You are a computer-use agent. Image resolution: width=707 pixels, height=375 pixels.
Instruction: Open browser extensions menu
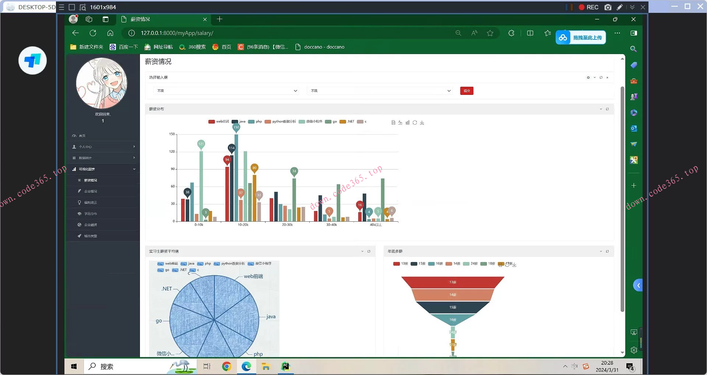pos(511,33)
